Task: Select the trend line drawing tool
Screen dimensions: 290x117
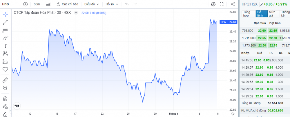Action: pyautogui.click(x=5, y=22)
